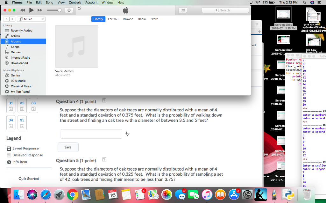Open the Browse tab
Screen dimensions: 326x203
(128, 19)
